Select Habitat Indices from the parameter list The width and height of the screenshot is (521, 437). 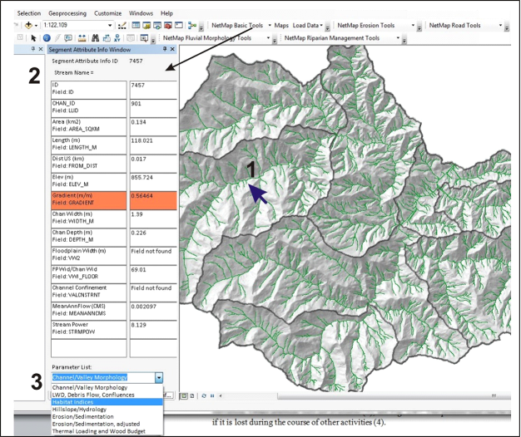pyautogui.click(x=73, y=401)
